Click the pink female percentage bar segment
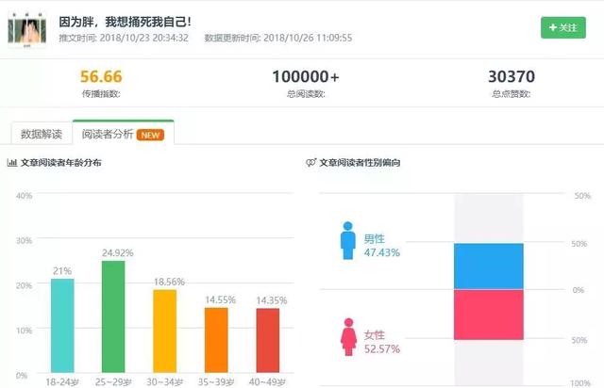604x388 pixels. [x=488, y=315]
